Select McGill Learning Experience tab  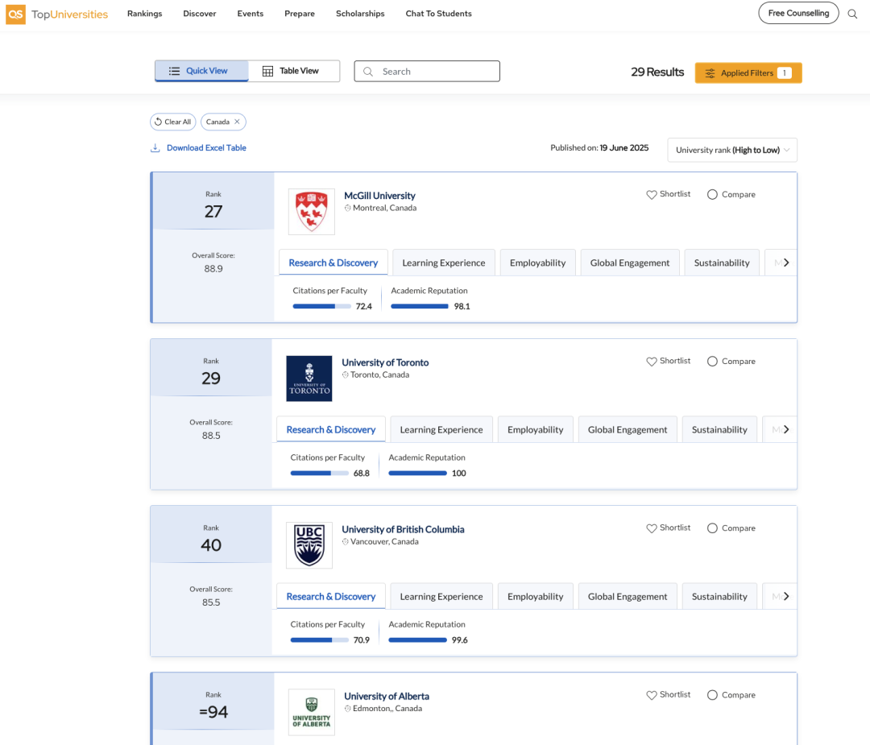444,263
